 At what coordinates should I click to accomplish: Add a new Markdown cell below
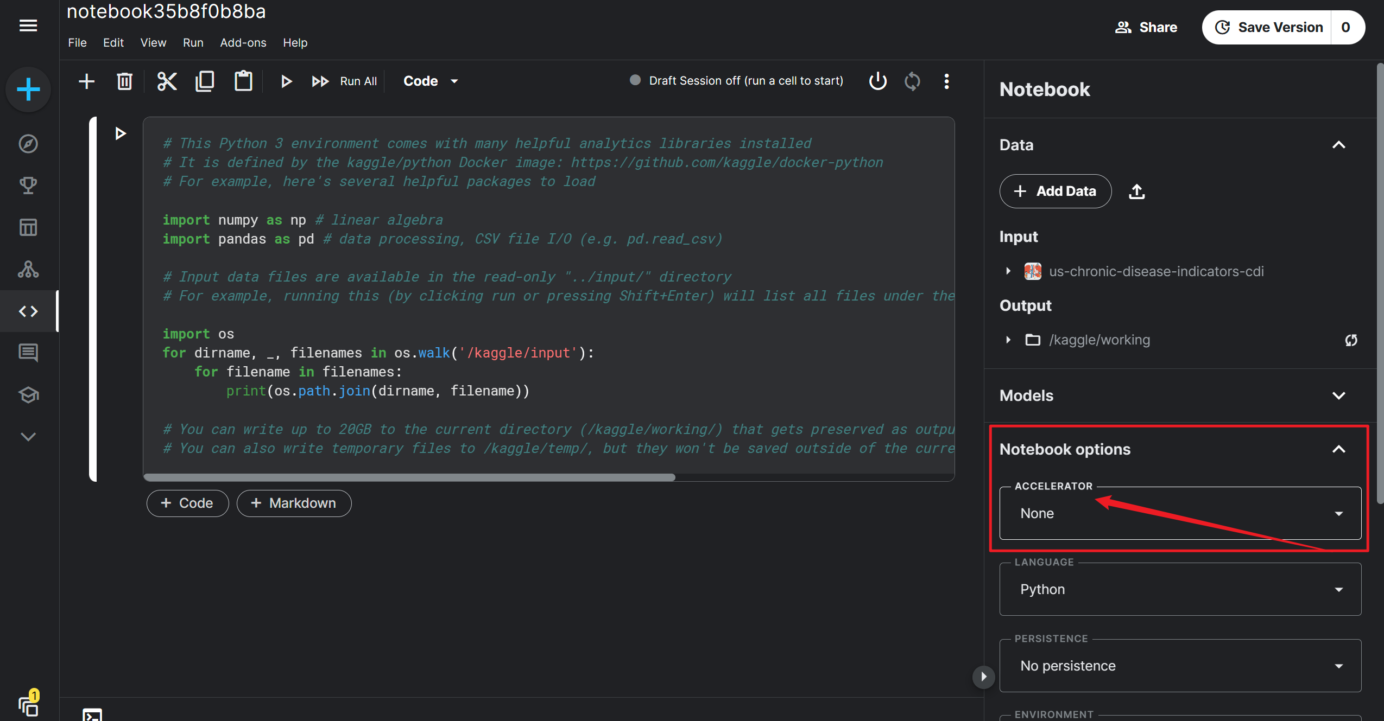click(294, 503)
